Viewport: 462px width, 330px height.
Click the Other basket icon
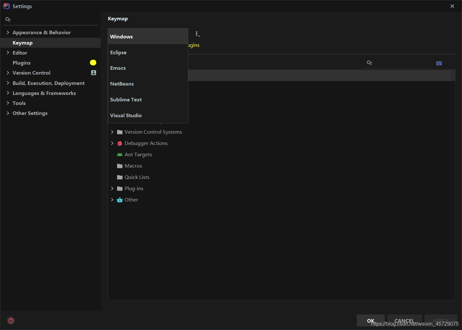click(120, 200)
